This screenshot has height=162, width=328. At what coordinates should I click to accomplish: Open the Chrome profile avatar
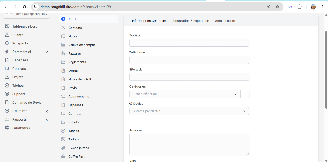pyautogui.click(x=313, y=7)
